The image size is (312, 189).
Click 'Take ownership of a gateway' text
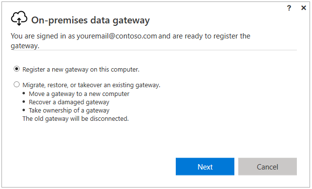(x=69, y=111)
